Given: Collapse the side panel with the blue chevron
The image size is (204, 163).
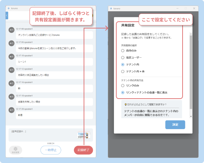Looking at the screenshot, I should pos(7,16).
